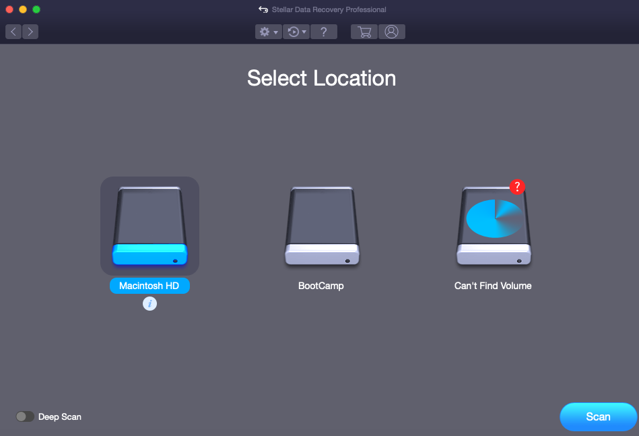The height and width of the screenshot is (436, 639).
Task: Click the red question mark badge
Action: tap(517, 187)
